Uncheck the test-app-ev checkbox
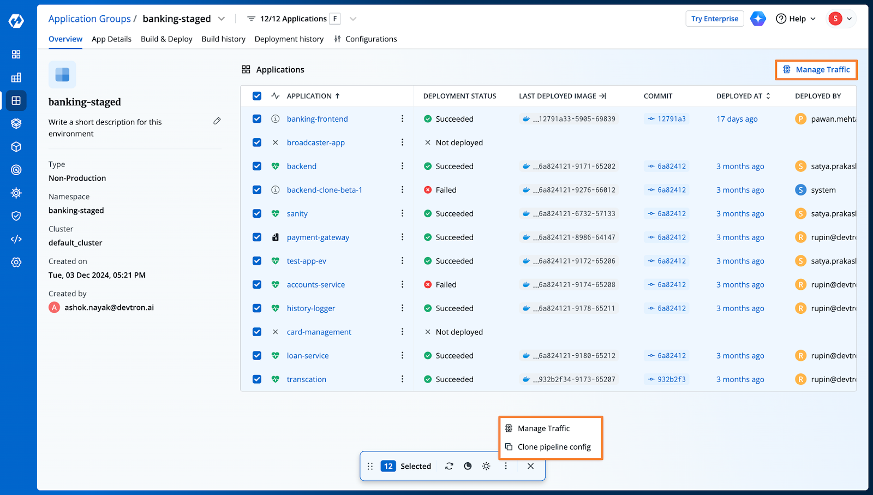The width and height of the screenshot is (873, 495). (x=257, y=261)
